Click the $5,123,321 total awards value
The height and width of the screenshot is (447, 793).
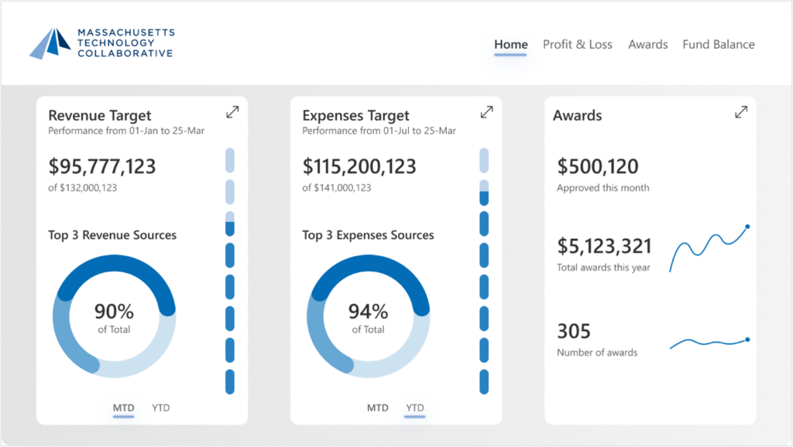[x=604, y=246]
